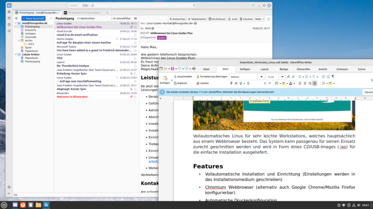Click the Archivieren button
Image resolution: width=373 pixels, height=209 pixels.
pos(217,19)
